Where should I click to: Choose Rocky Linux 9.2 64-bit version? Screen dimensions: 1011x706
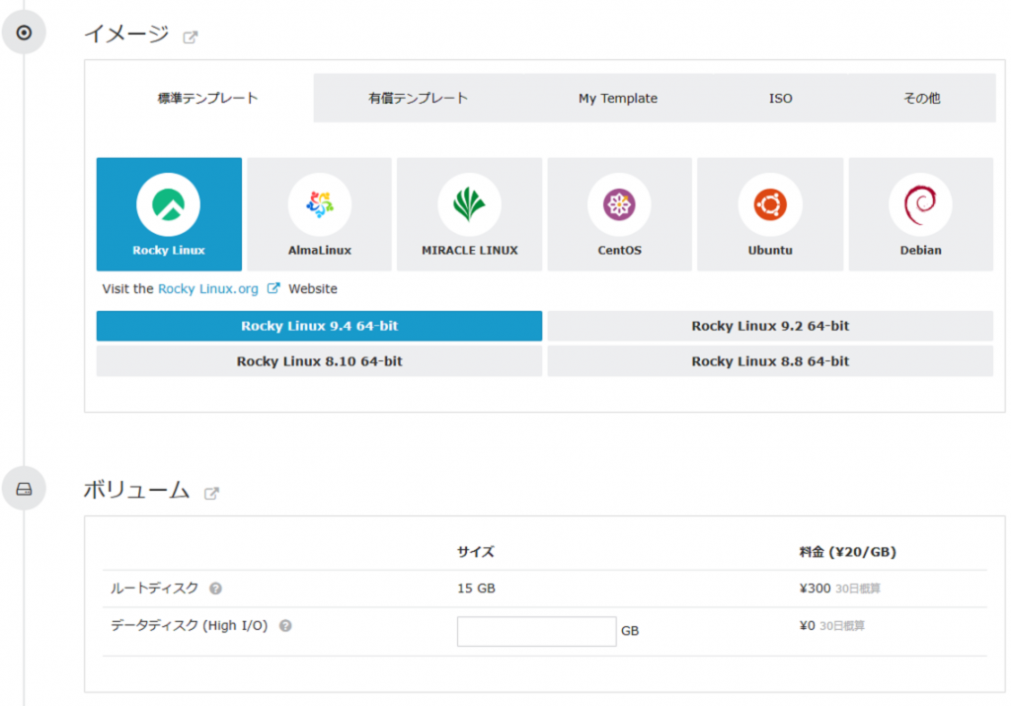click(770, 326)
